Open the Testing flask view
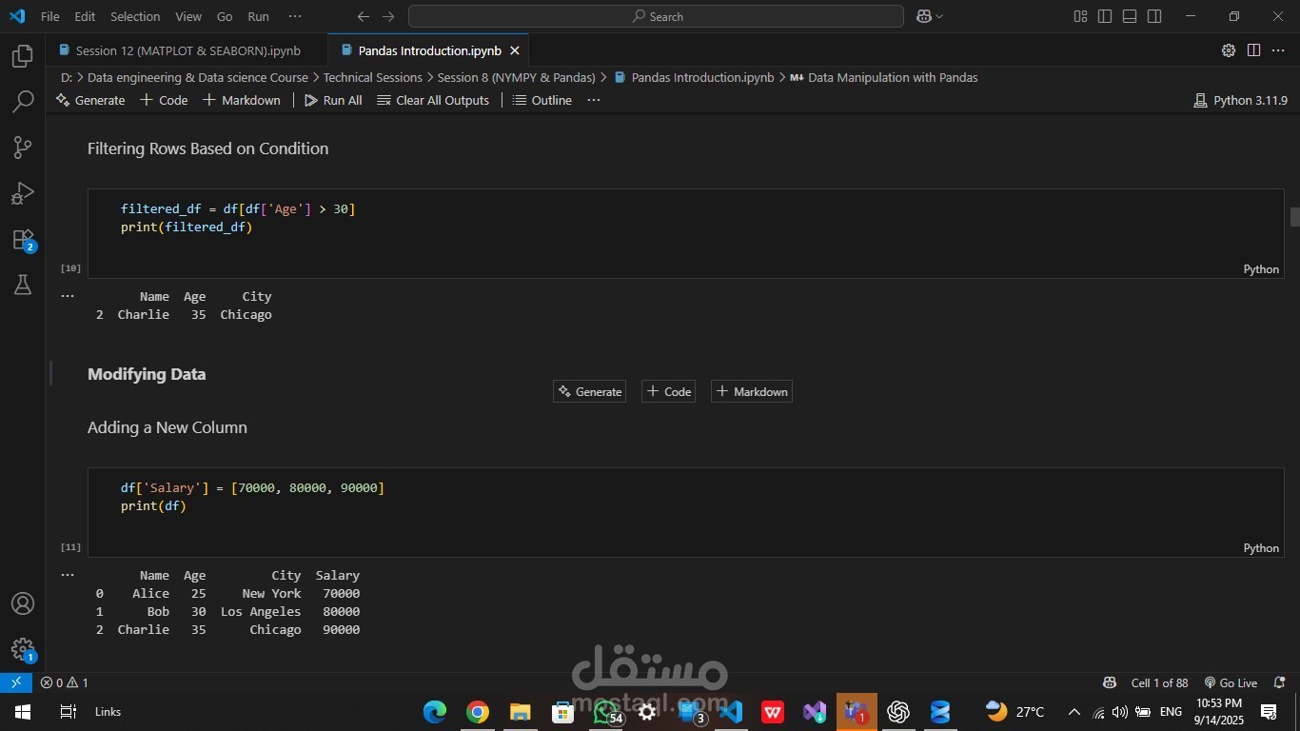Viewport: 1300px width, 731px height. (x=23, y=285)
